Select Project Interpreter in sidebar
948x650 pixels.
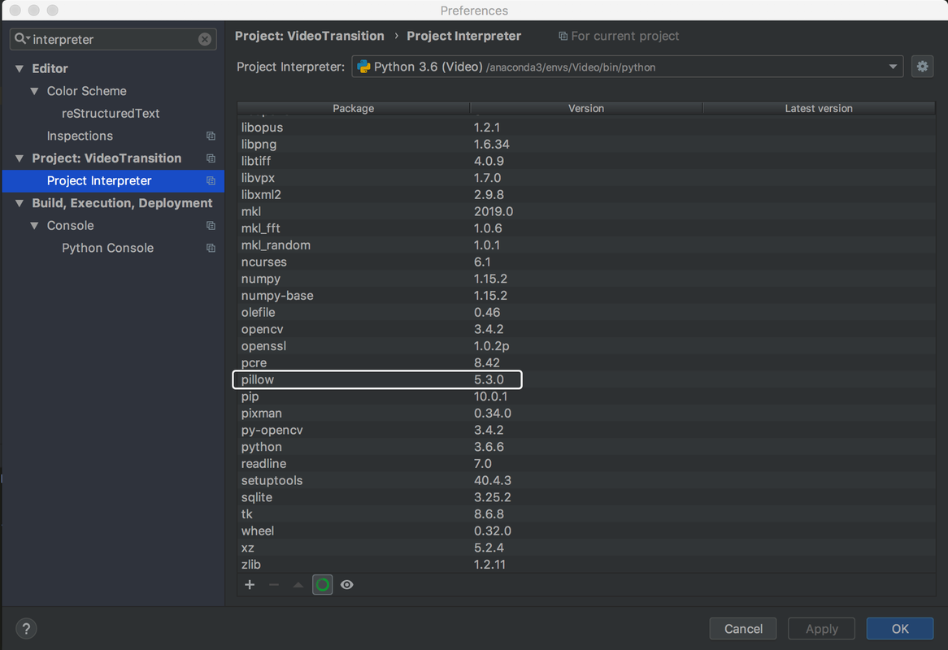113,180
